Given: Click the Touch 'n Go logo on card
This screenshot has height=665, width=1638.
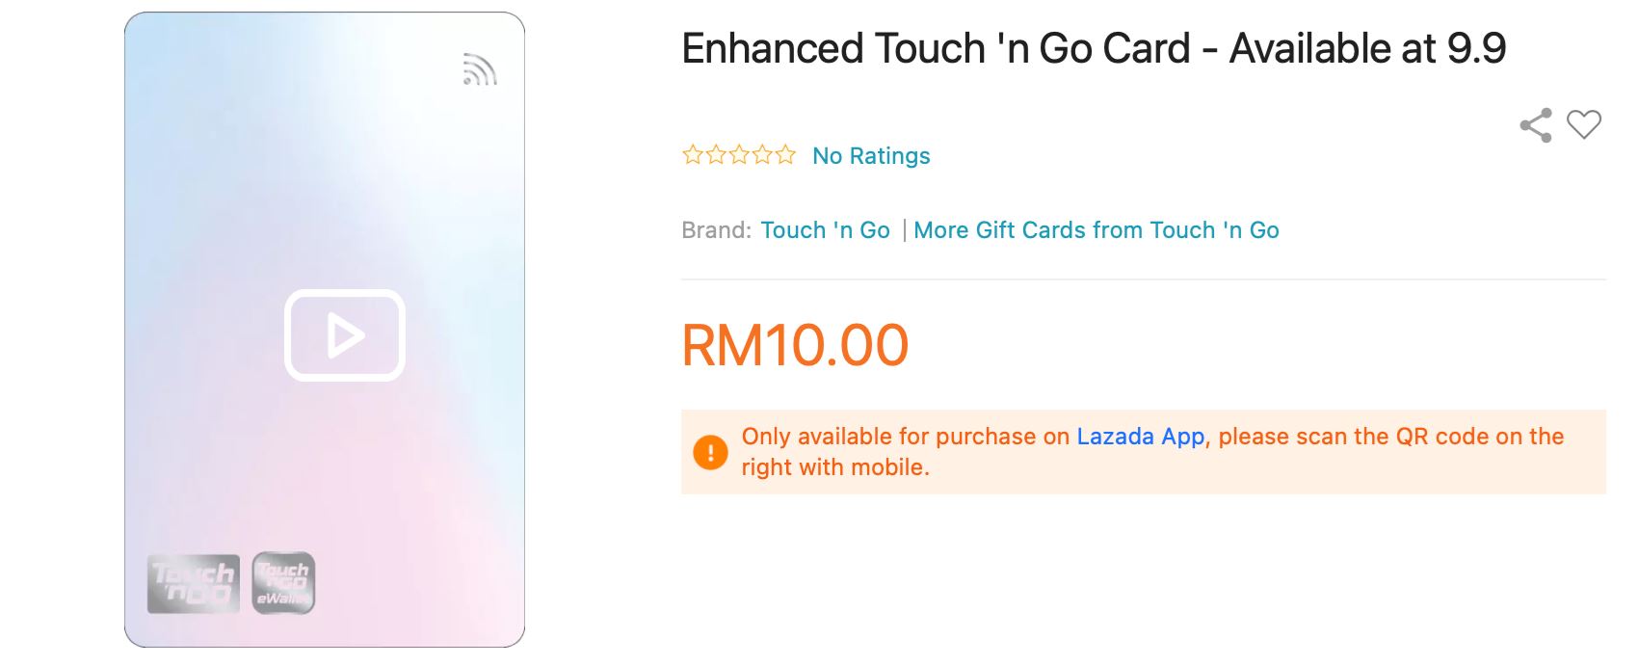Looking at the screenshot, I should pyautogui.click(x=193, y=583).
